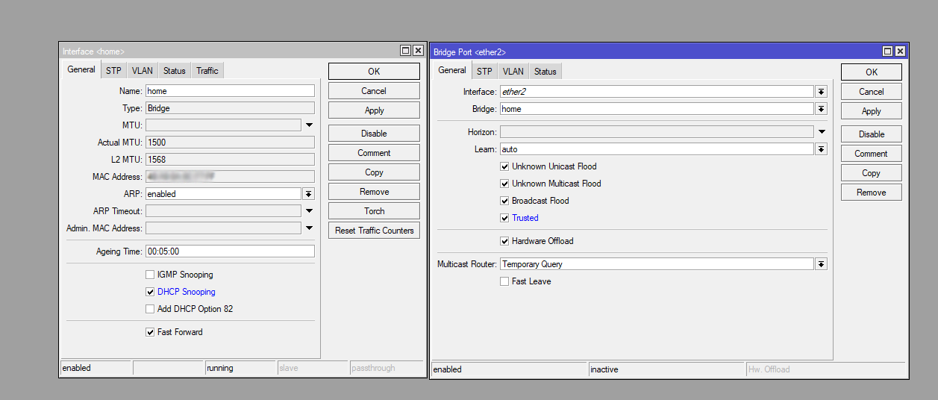Enable Add DHCP Option 82
Screen dimensions: 938x400
coord(150,309)
